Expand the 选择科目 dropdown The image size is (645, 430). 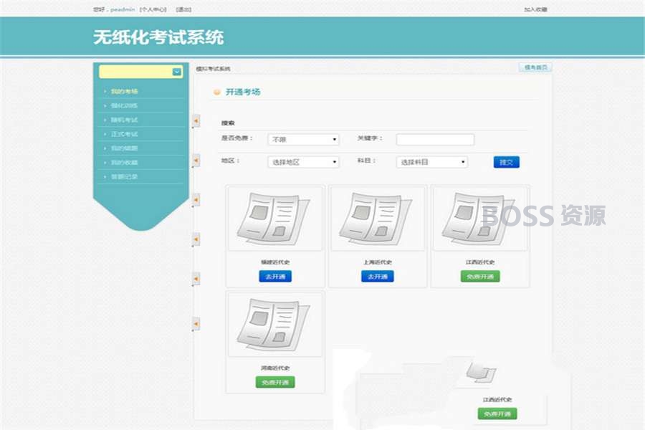[x=432, y=162]
